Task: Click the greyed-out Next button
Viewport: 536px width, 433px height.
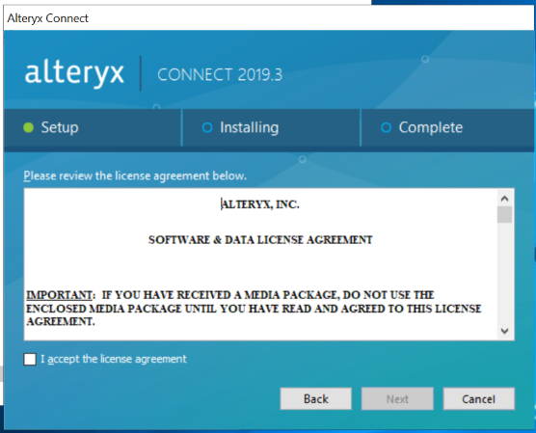Action: coord(397,399)
